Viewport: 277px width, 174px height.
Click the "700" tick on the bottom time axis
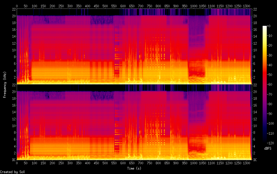point(141,163)
